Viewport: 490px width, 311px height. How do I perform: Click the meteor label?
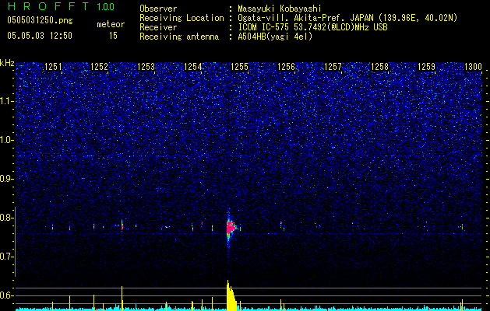[x=111, y=24]
